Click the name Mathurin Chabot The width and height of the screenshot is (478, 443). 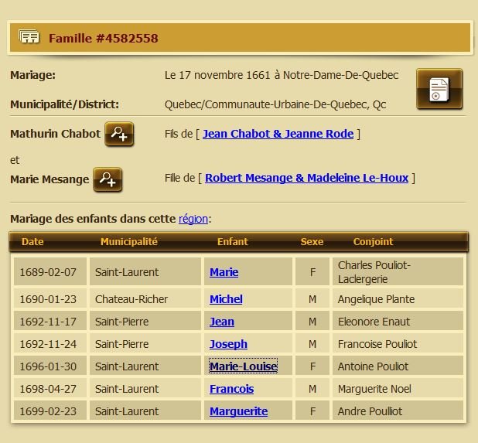(x=55, y=134)
